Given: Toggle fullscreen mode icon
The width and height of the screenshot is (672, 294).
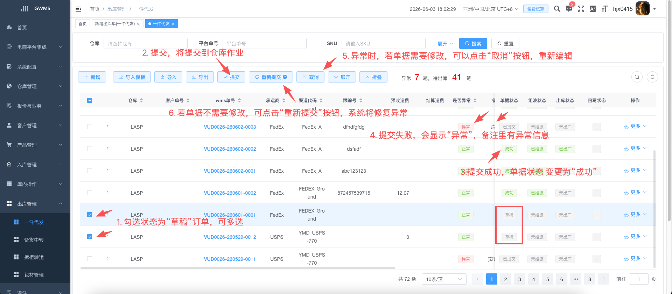Looking at the screenshot, I should (x=581, y=9).
